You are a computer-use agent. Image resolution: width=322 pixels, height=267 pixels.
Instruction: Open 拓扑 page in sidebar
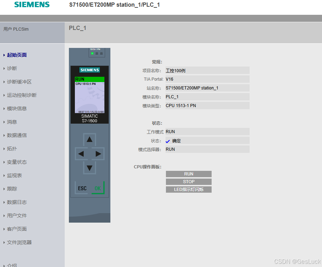point(12,149)
